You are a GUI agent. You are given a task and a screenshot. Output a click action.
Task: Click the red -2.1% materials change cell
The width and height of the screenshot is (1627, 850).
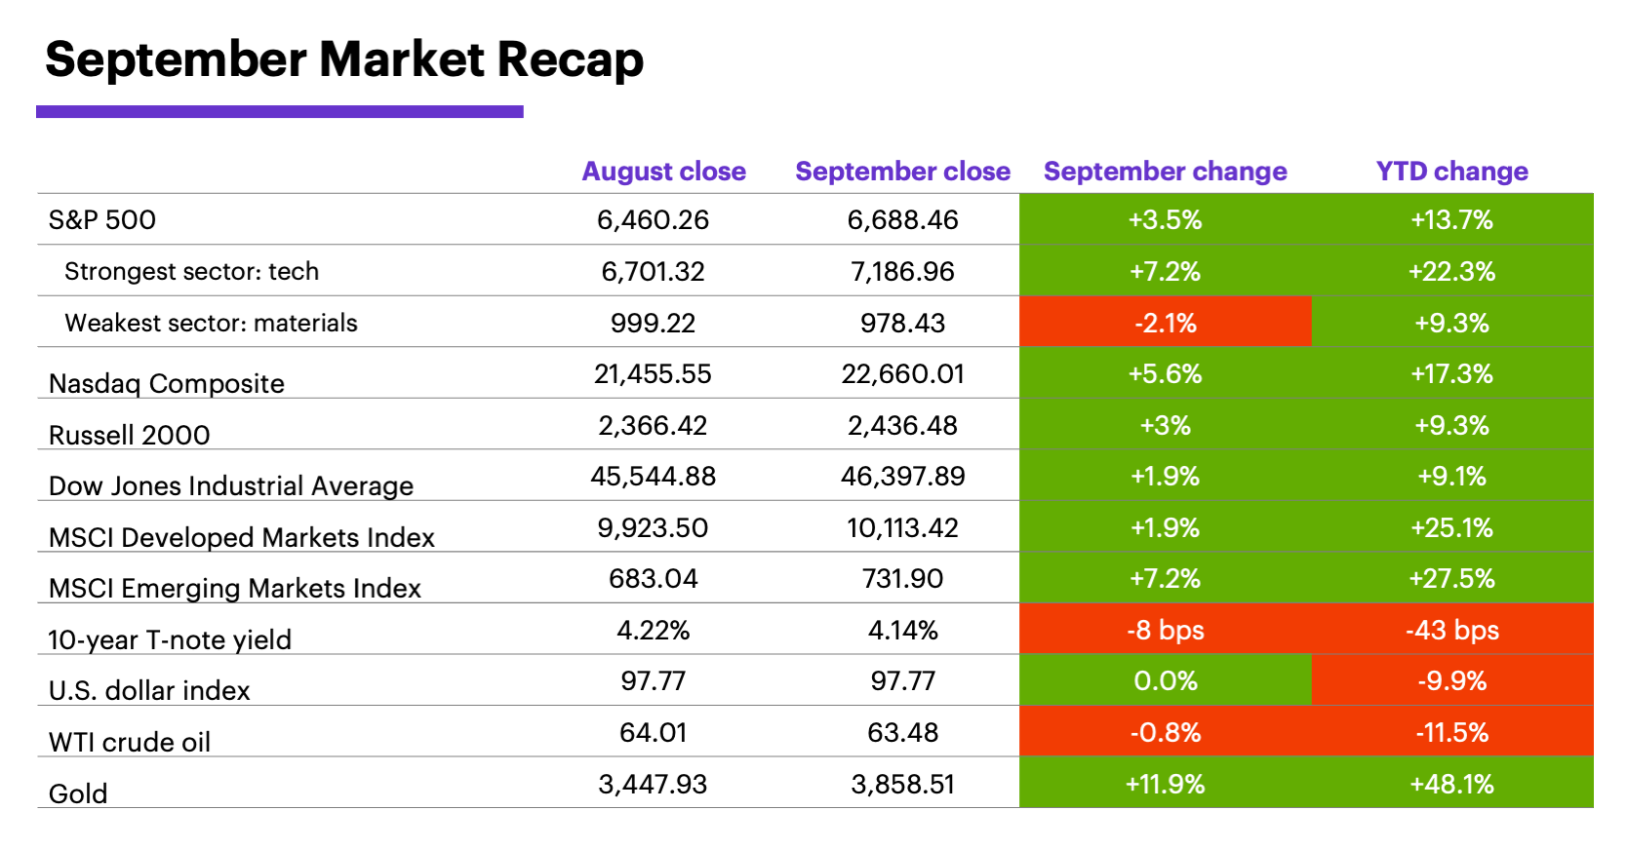click(x=1165, y=323)
